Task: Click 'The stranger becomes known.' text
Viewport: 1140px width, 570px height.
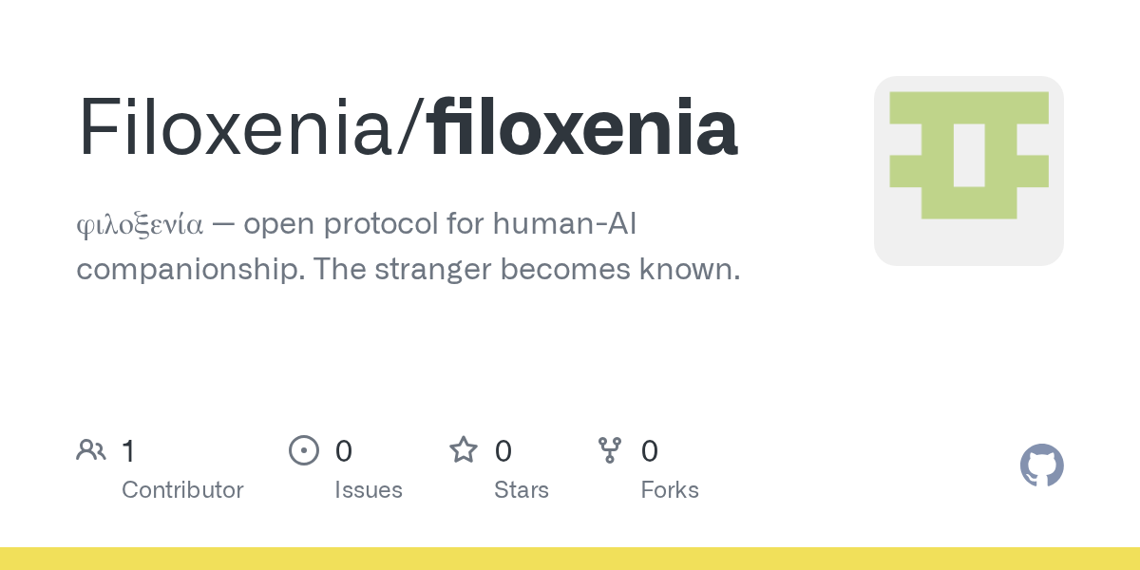Action: [526, 270]
